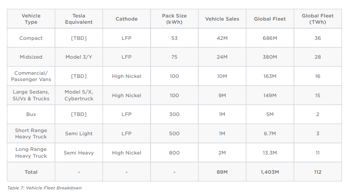The height and width of the screenshot is (193, 348).
Task: Click the 800 kWh pack size cell
Action: click(174, 153)
